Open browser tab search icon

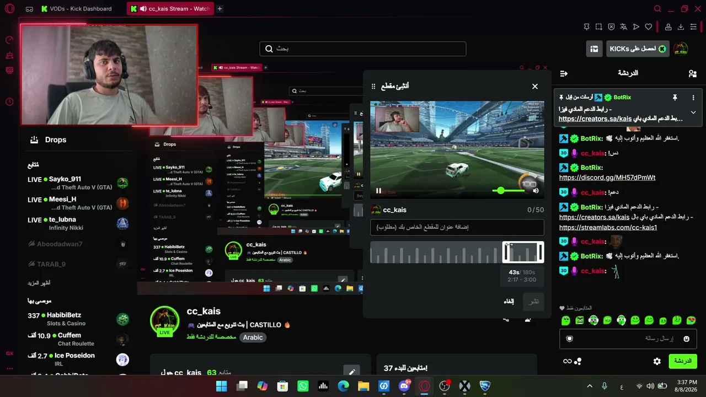tap(657, 9)
